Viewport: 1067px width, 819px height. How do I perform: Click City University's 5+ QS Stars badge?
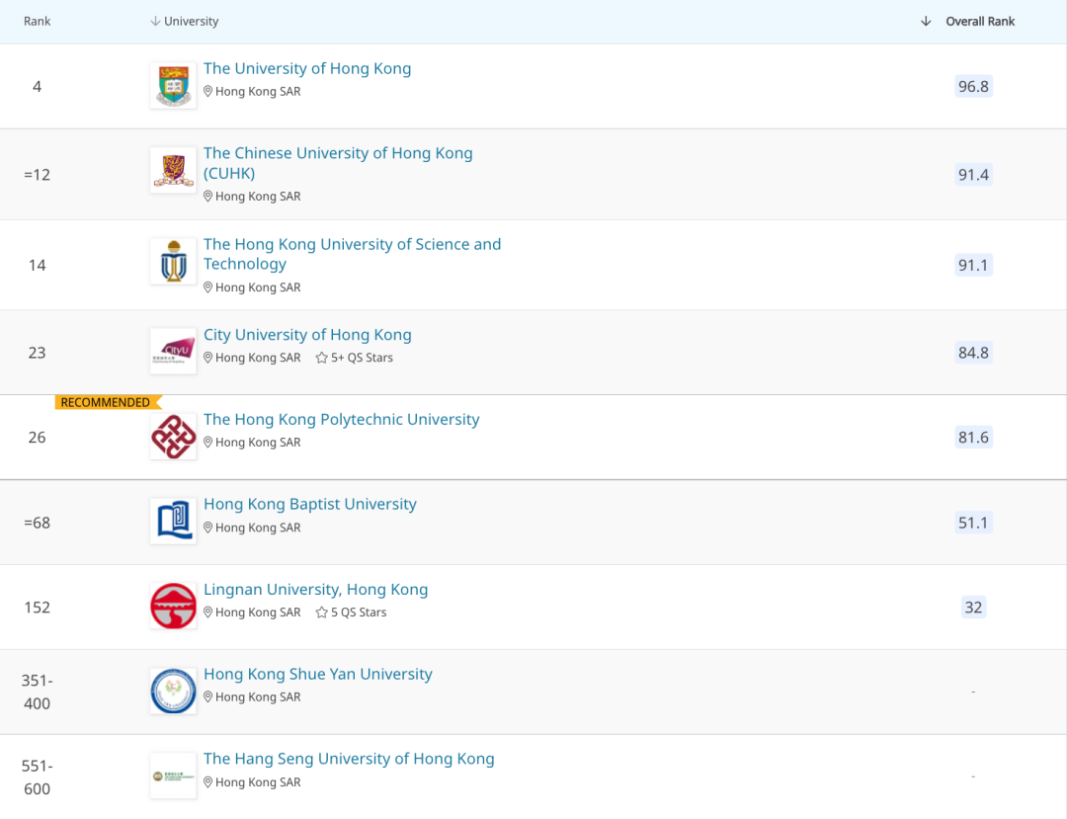tap(355, 358)
